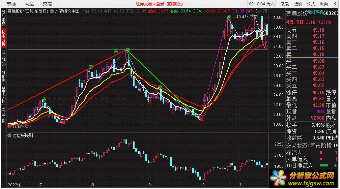340x189 pixels.
Task: Click the 收益 value 0.540
Action: (318, 138)
